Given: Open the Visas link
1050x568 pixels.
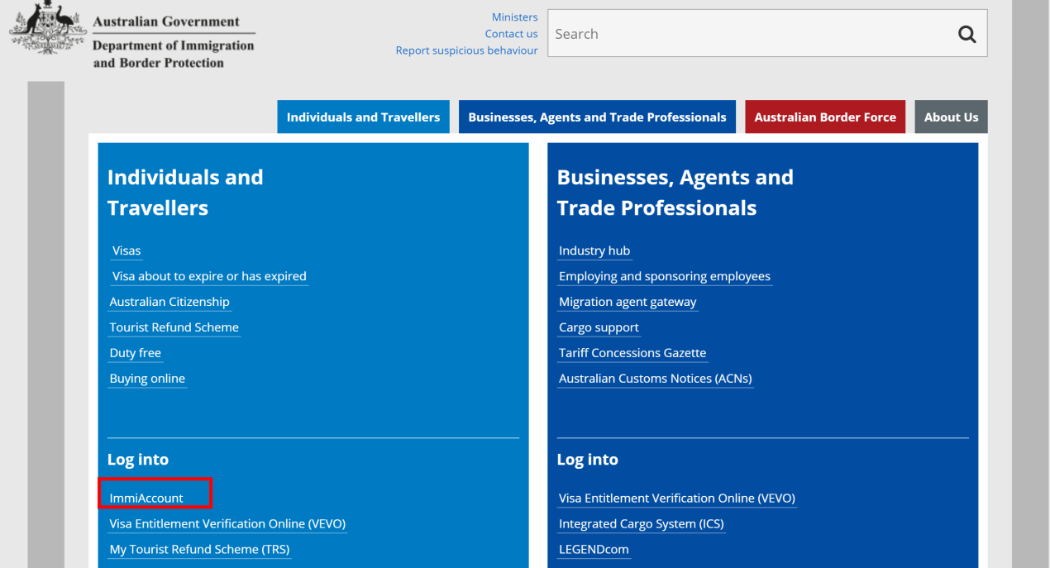Looking at the screenshot, I should 126,251.
